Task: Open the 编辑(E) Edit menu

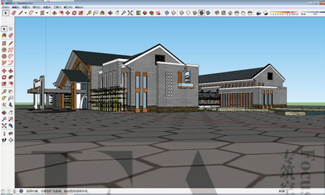Action: (x=16, y=7)
